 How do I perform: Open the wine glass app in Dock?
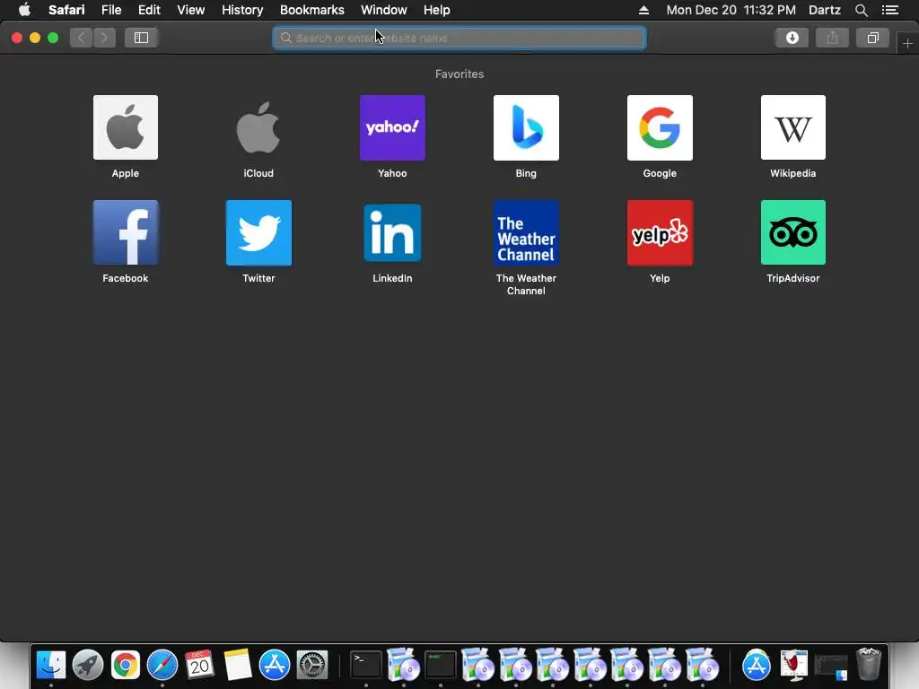(x=793, y=665)
